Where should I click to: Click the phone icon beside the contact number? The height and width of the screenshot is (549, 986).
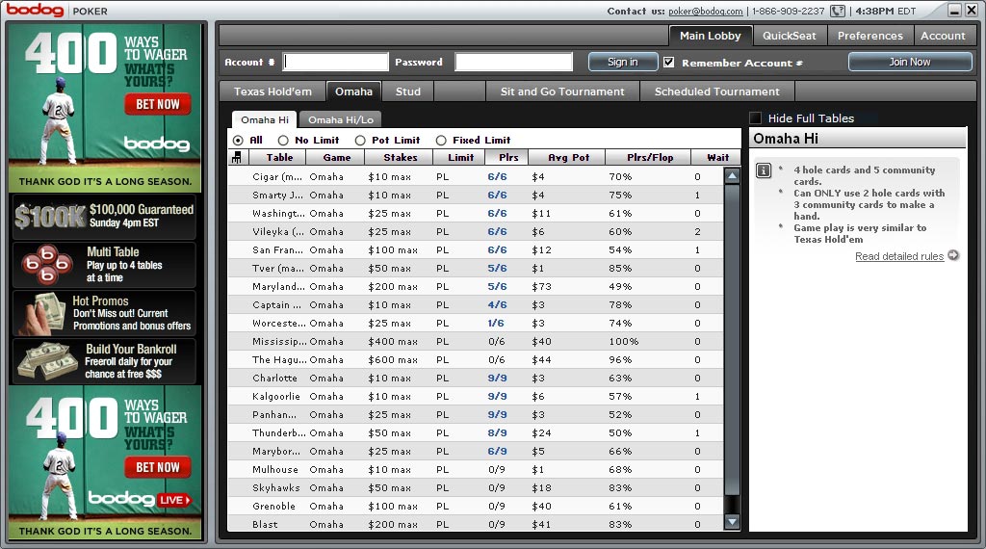point(838,11)
